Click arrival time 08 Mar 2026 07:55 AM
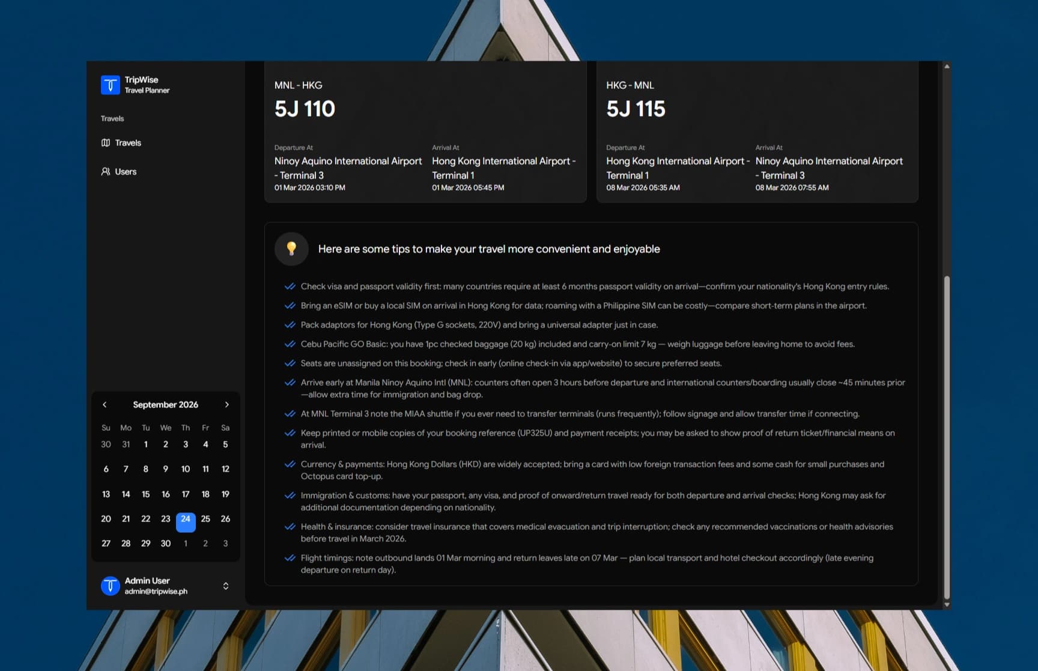This screenshot has width=1038, height=671. coord(792,188)
